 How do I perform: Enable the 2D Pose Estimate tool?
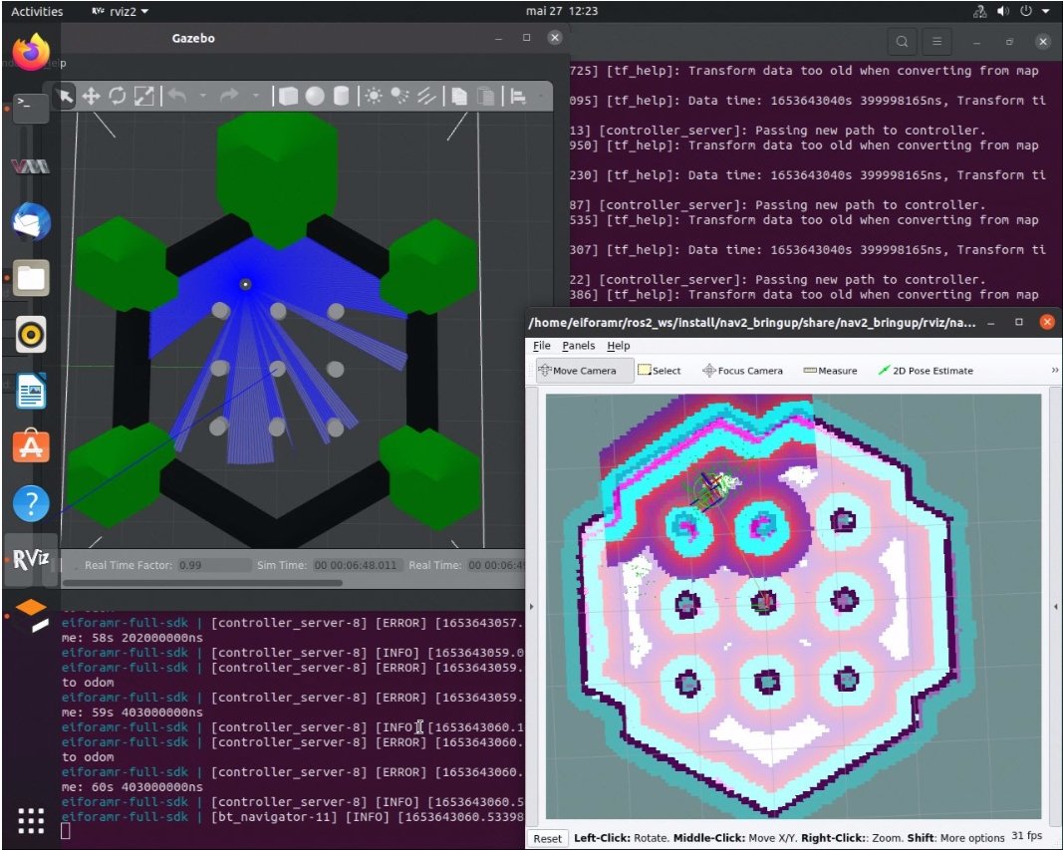pos(925,371)
